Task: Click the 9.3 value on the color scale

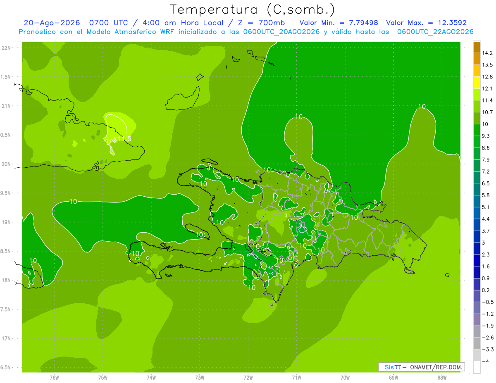Action: tap(486, 136)
